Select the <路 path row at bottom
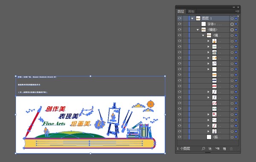256x162 pixels. 208,137
